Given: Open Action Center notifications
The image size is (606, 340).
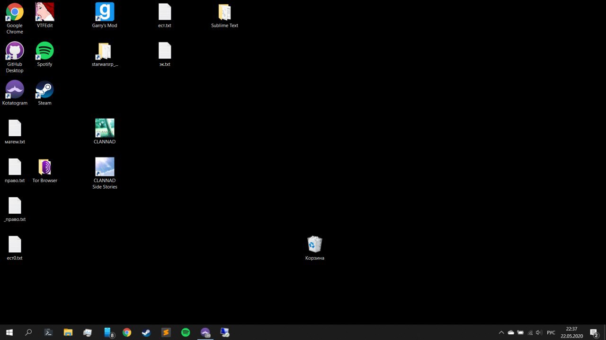Looking at the screenshot, I should pyautogui.click(x=594, y=332).
